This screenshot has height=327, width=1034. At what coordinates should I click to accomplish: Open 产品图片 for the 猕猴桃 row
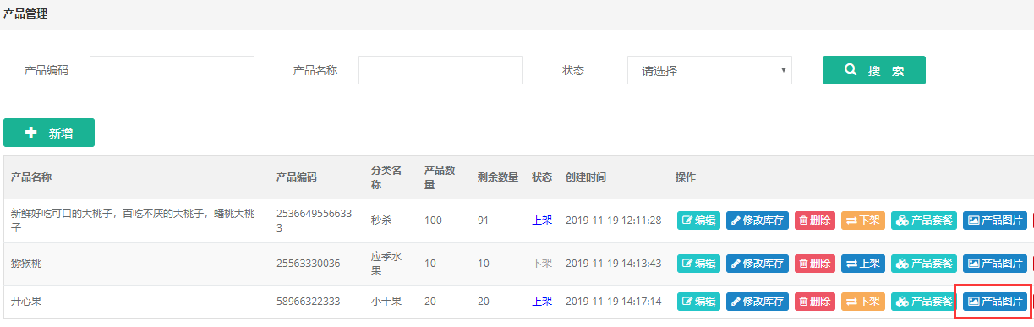[995, 264]
